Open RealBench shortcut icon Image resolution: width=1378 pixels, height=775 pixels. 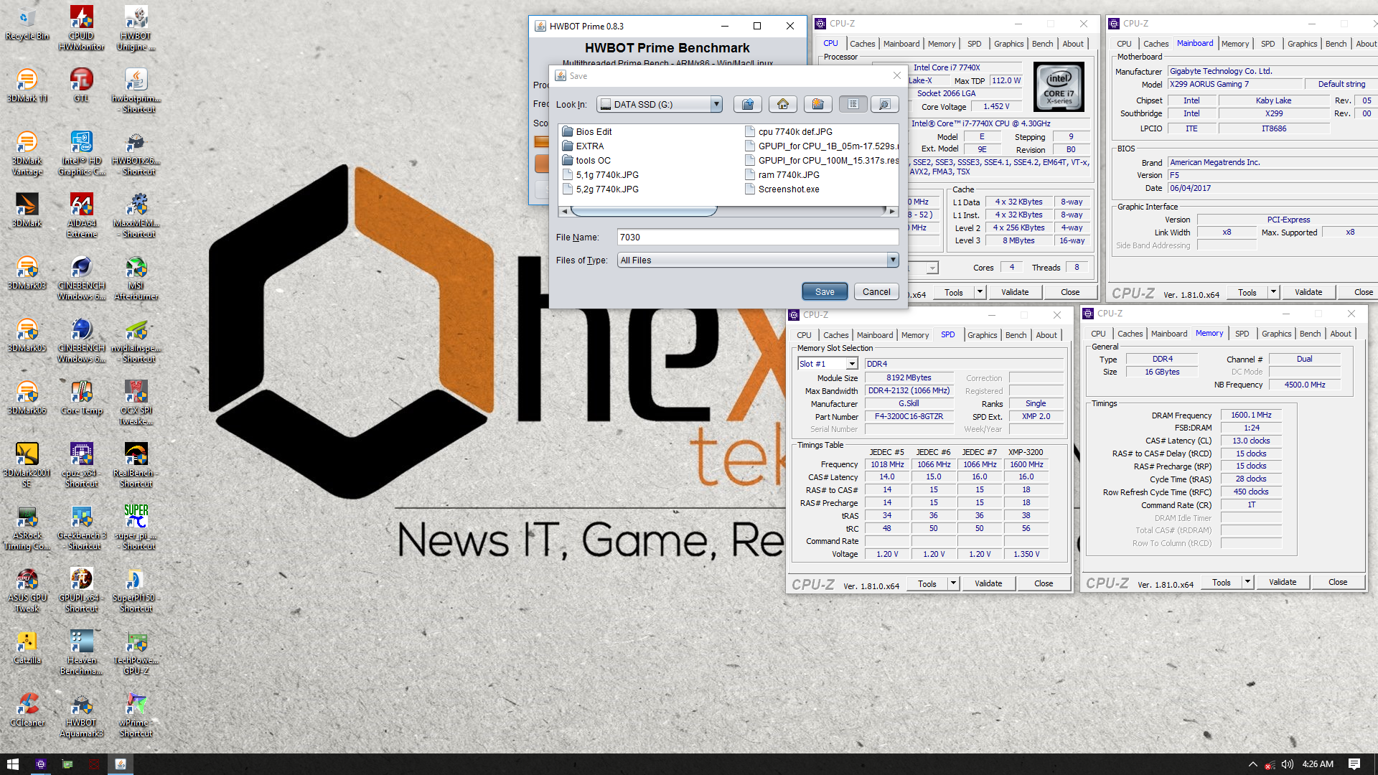[x=136, y=466]
